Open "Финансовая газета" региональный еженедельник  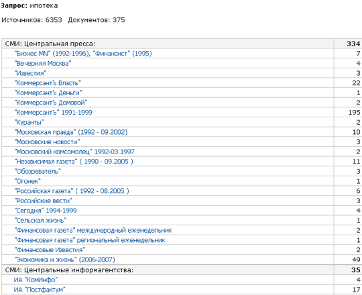click(90, 240)
